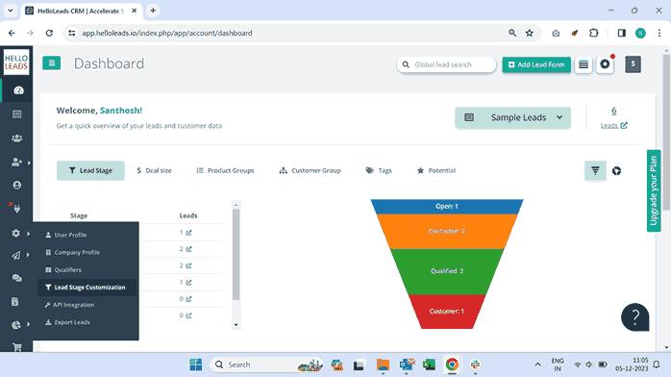This screenshot has width=671, height=377.
Task: Switch to the Product Groups tab
Action: [225, 170]
